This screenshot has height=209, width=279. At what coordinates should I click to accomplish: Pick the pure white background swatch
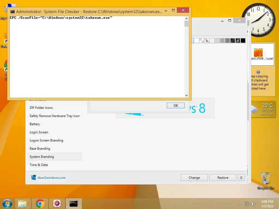click(196, 41)
